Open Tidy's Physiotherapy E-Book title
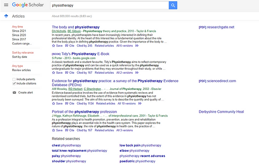The image size is (259, 164). click(x=85, y=54)
